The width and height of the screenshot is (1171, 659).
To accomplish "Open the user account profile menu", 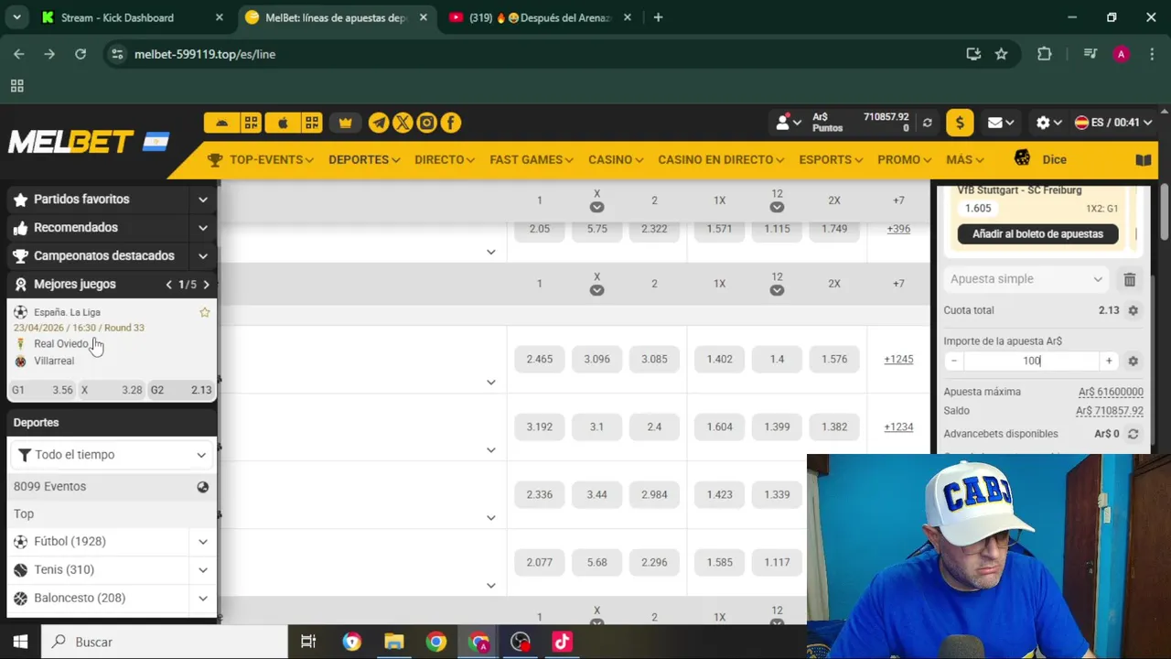I will (x=788, y=123).
